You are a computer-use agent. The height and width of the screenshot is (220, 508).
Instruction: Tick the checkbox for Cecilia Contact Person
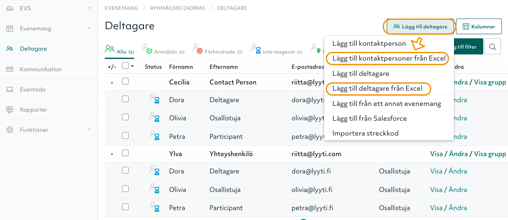pyautogui.click(x=125, y=82)
